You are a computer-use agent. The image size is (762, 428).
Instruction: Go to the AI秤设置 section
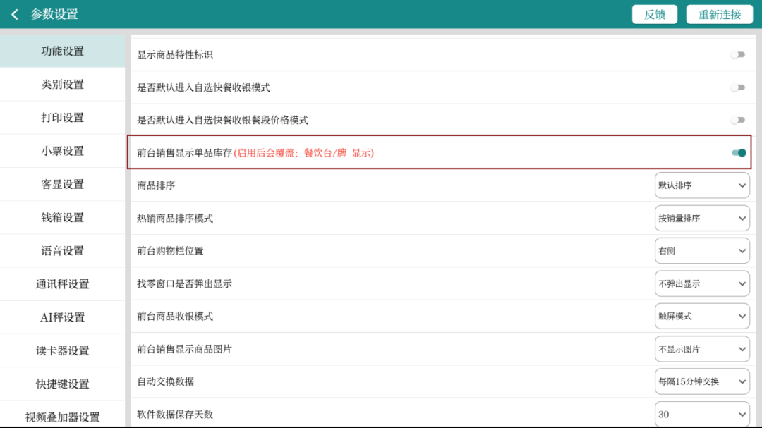click(62, 317)
